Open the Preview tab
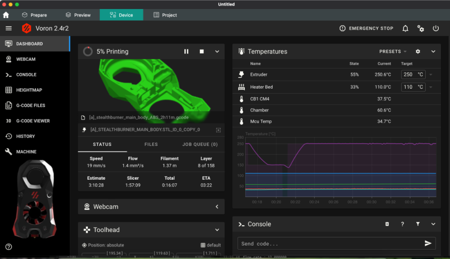Image resolution: width=450 pixels, height=259 pixels. tap(78, 15)
